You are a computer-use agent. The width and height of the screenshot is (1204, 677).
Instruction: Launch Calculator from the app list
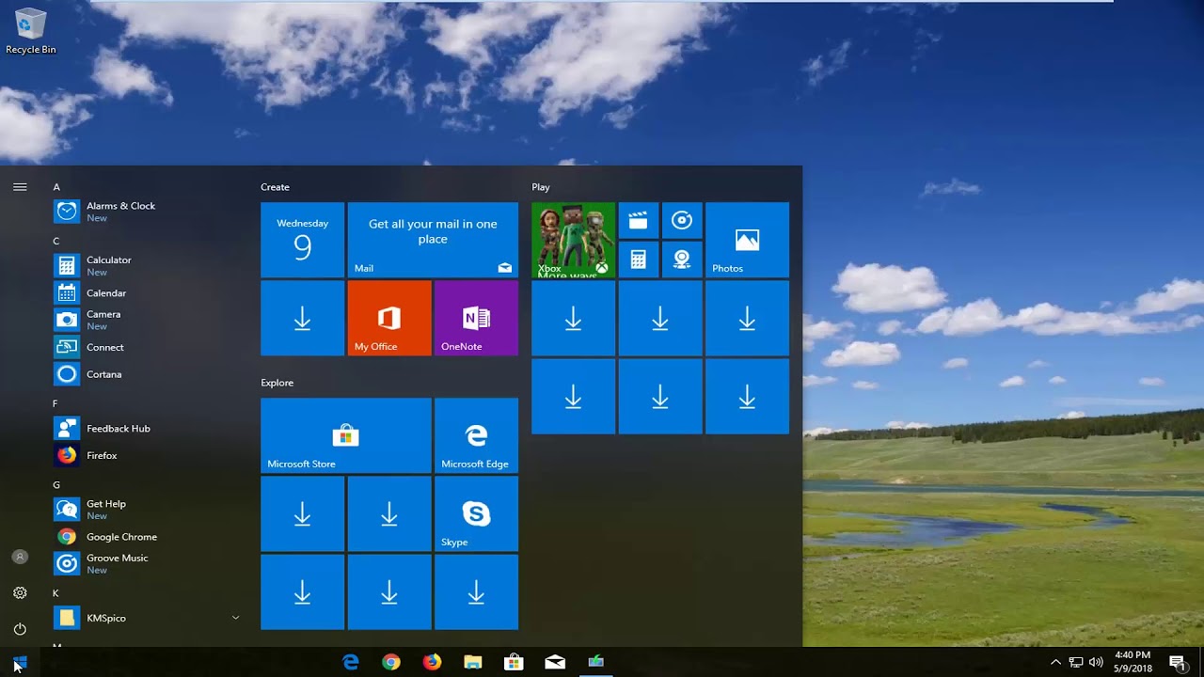point(146,265)
